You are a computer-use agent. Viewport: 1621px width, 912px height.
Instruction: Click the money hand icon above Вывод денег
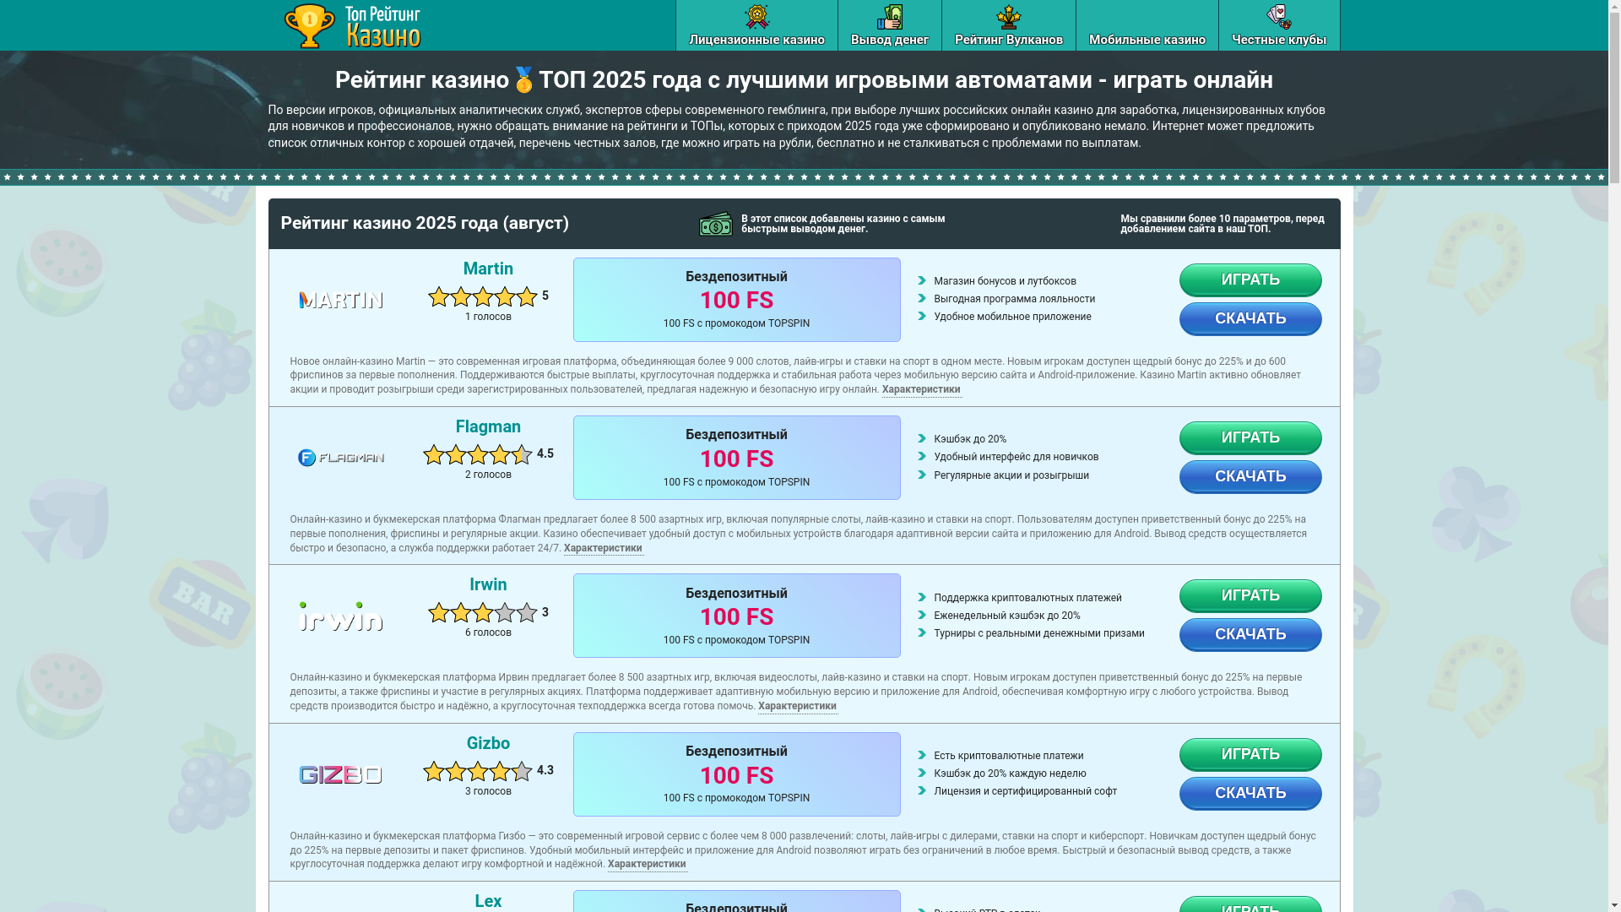889,17
